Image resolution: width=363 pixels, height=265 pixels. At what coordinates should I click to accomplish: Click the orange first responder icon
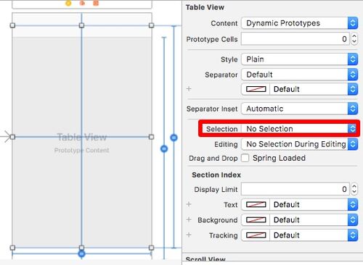82,3
